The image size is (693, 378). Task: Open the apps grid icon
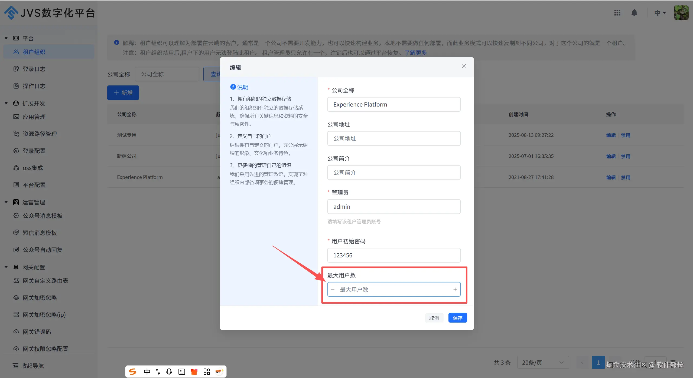coord(617,13)
